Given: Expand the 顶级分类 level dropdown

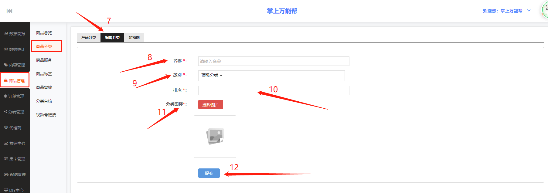Looking at the screenshot, I should point(212,76).
